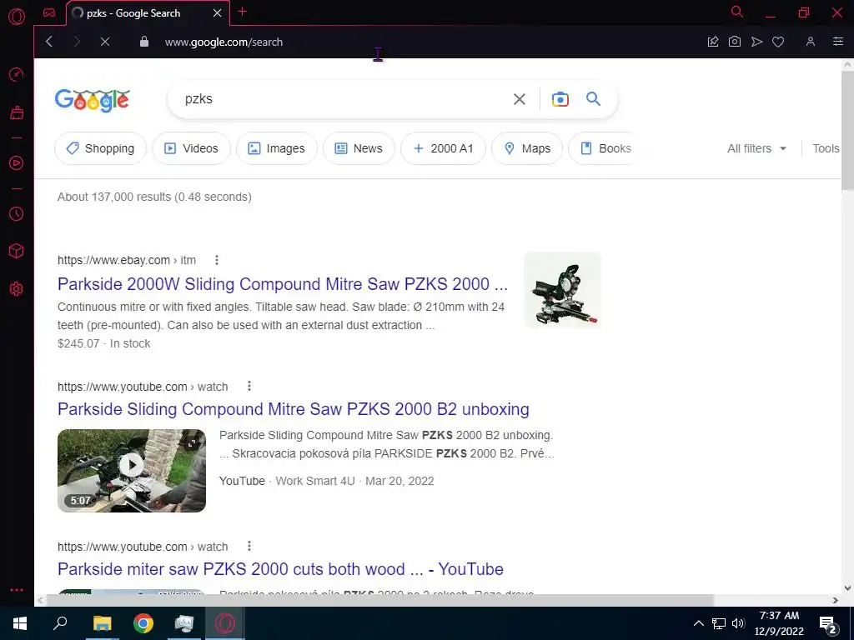Open sidebar three-dot setup menu
854x640 pixels.
click(17, 590)
